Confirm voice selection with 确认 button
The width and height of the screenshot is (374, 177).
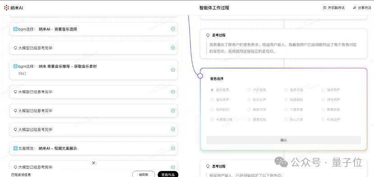point(283,140)
